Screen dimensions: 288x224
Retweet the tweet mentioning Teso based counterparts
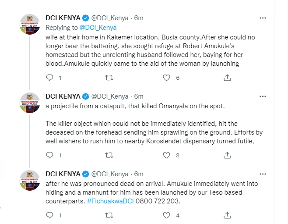tap(110, 215)
